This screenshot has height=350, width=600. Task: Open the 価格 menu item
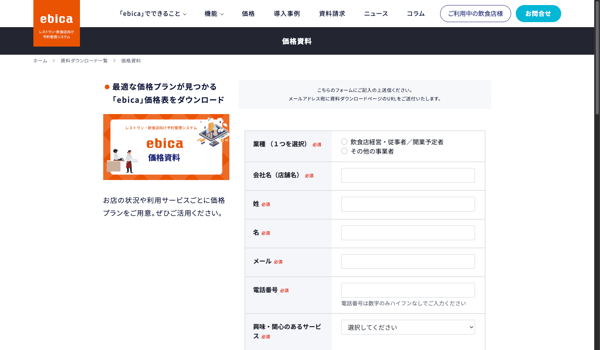tap(248, 14)
